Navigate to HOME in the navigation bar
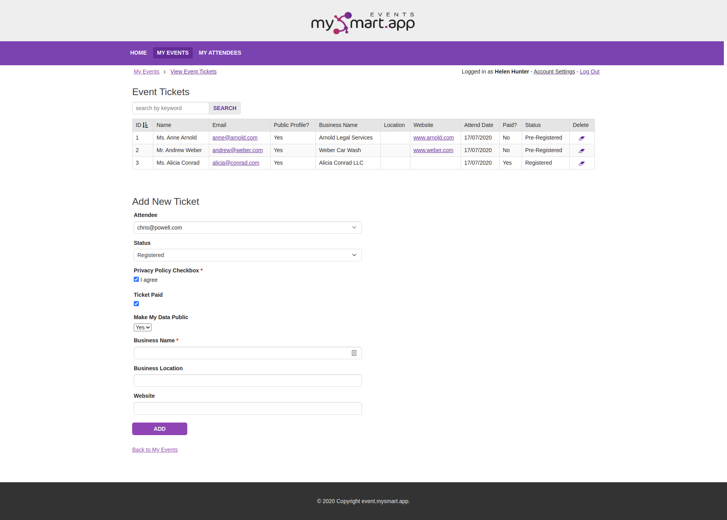Image resolution: width=727 pixels, height=520 pixels. (138, 53)
